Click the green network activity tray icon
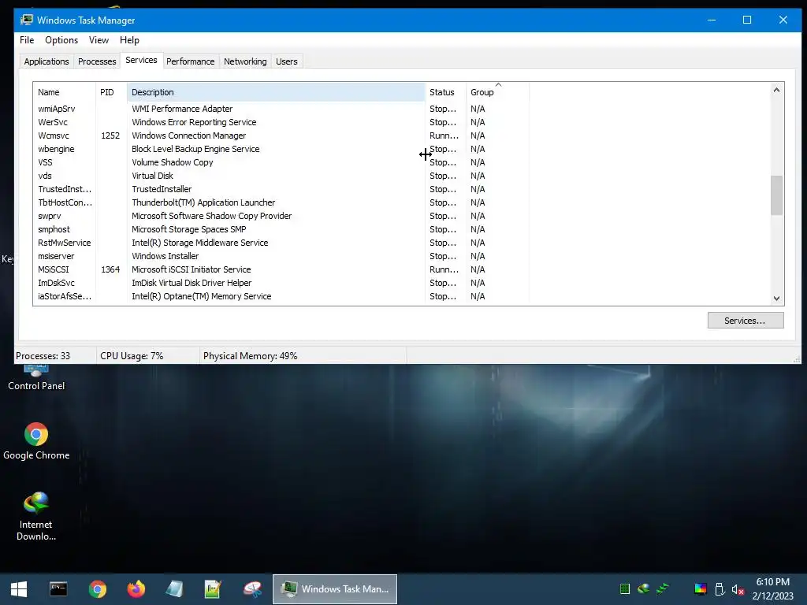The height and width of the screenshot is (605, 807). [662, 588]
